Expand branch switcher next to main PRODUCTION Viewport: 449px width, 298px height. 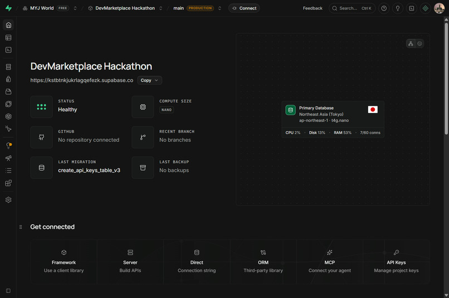(x=219, y=8)
